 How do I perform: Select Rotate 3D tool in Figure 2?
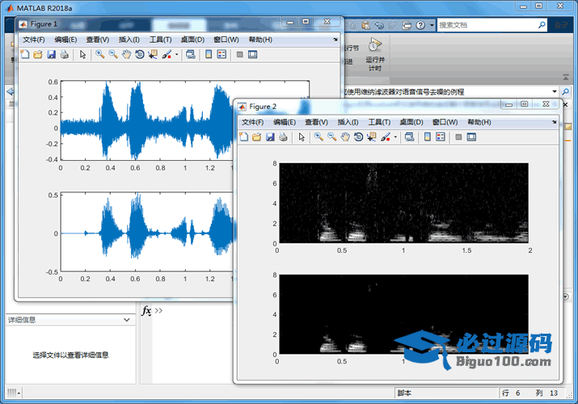coord(359,137)
